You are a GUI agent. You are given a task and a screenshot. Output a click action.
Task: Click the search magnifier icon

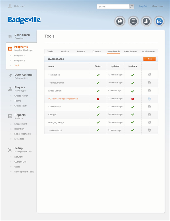(132, 6)
